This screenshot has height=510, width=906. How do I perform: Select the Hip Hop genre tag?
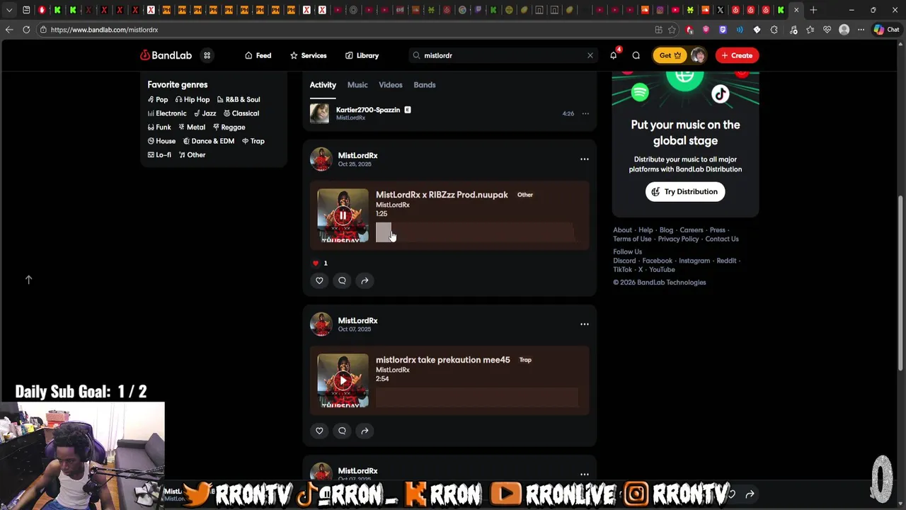tap(193, 100)
